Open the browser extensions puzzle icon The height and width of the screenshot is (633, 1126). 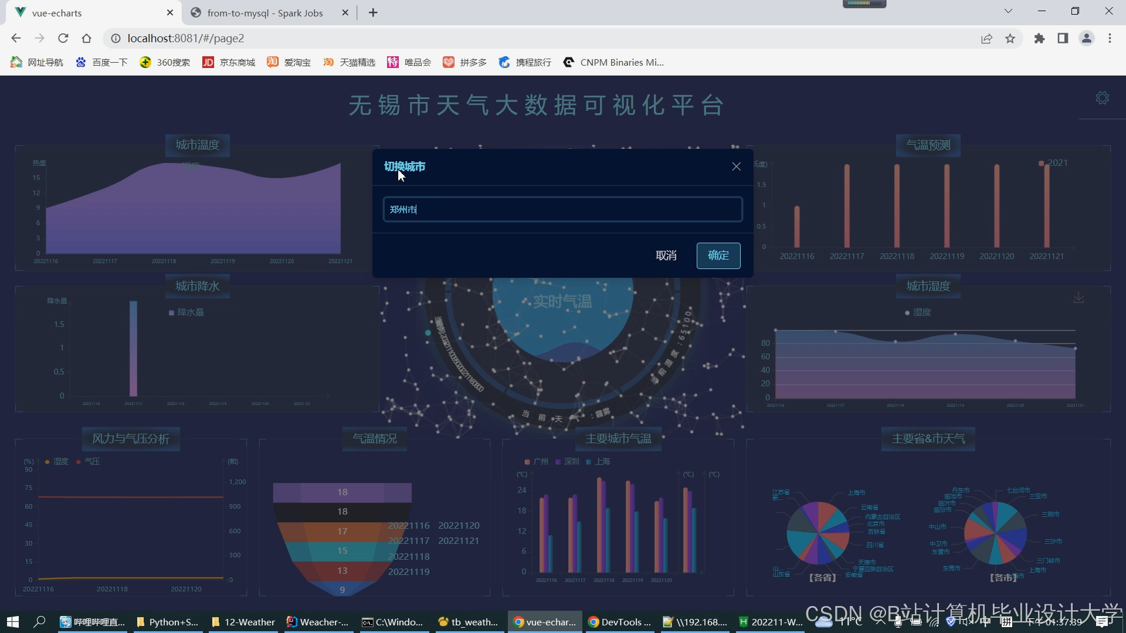tap(1039, 38)
